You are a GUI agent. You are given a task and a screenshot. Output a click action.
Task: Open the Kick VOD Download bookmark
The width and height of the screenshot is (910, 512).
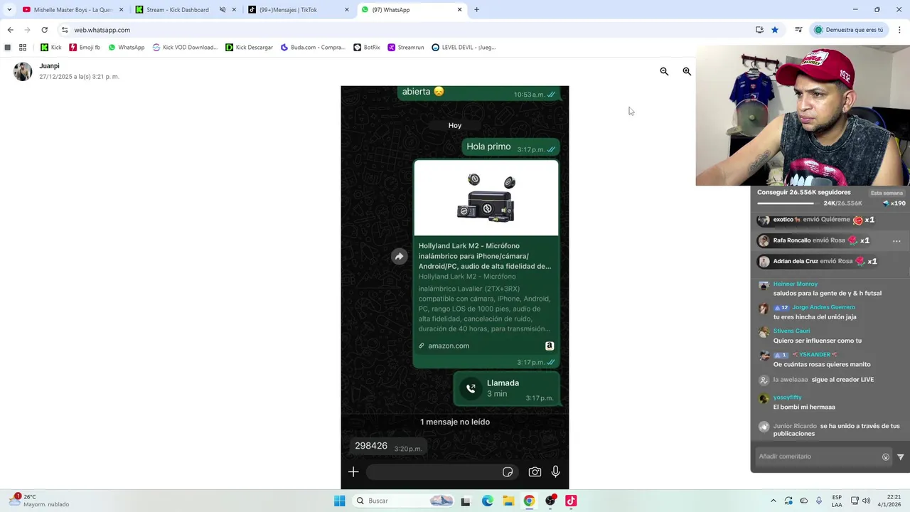[x=185, y=48]
